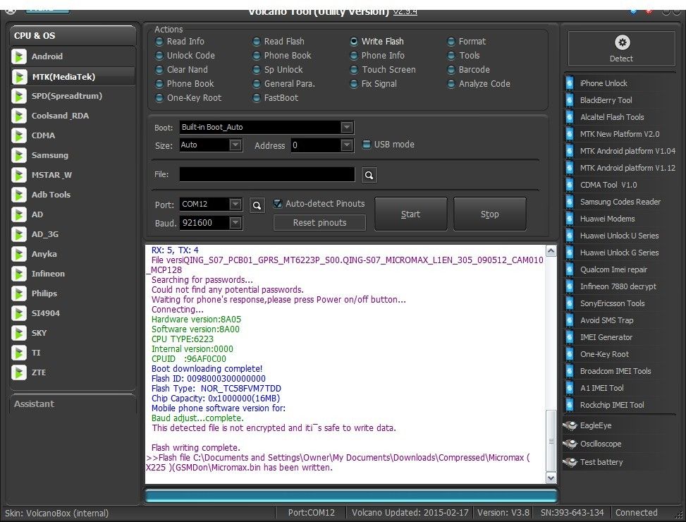Click the Avoid SMS Trap icon
Image resolution: width=686 pixels, height=522 pixels.
pyautogui.click(x=570, y=320)
